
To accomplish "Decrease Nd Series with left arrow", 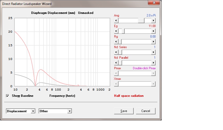I will 116,52.
